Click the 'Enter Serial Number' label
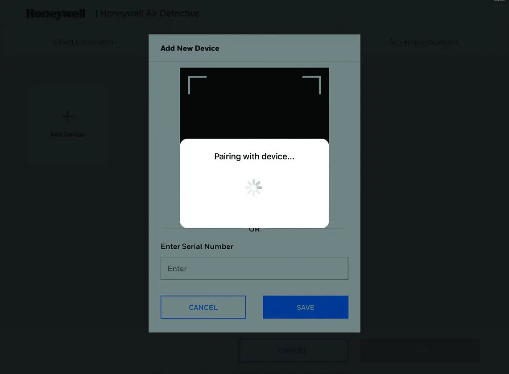 coord(197,247)
